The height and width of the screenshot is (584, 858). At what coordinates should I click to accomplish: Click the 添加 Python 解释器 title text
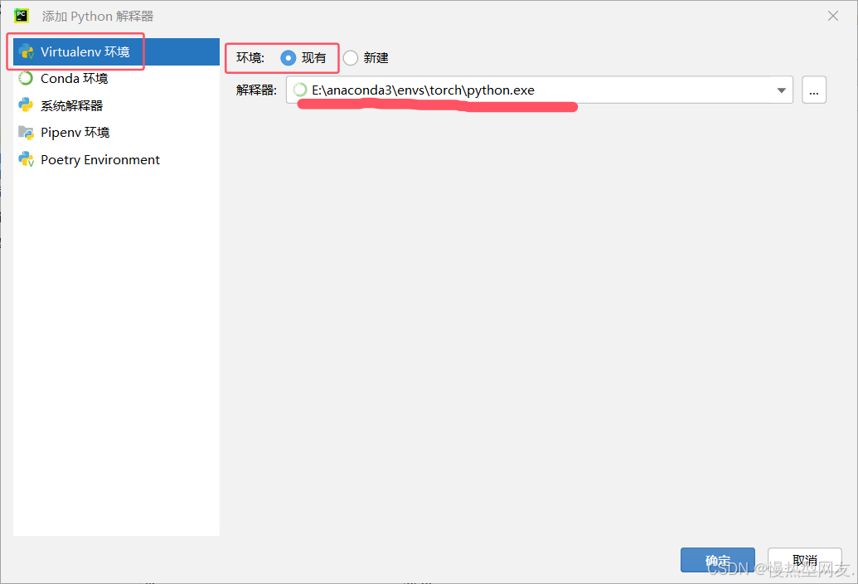[98, 17]
